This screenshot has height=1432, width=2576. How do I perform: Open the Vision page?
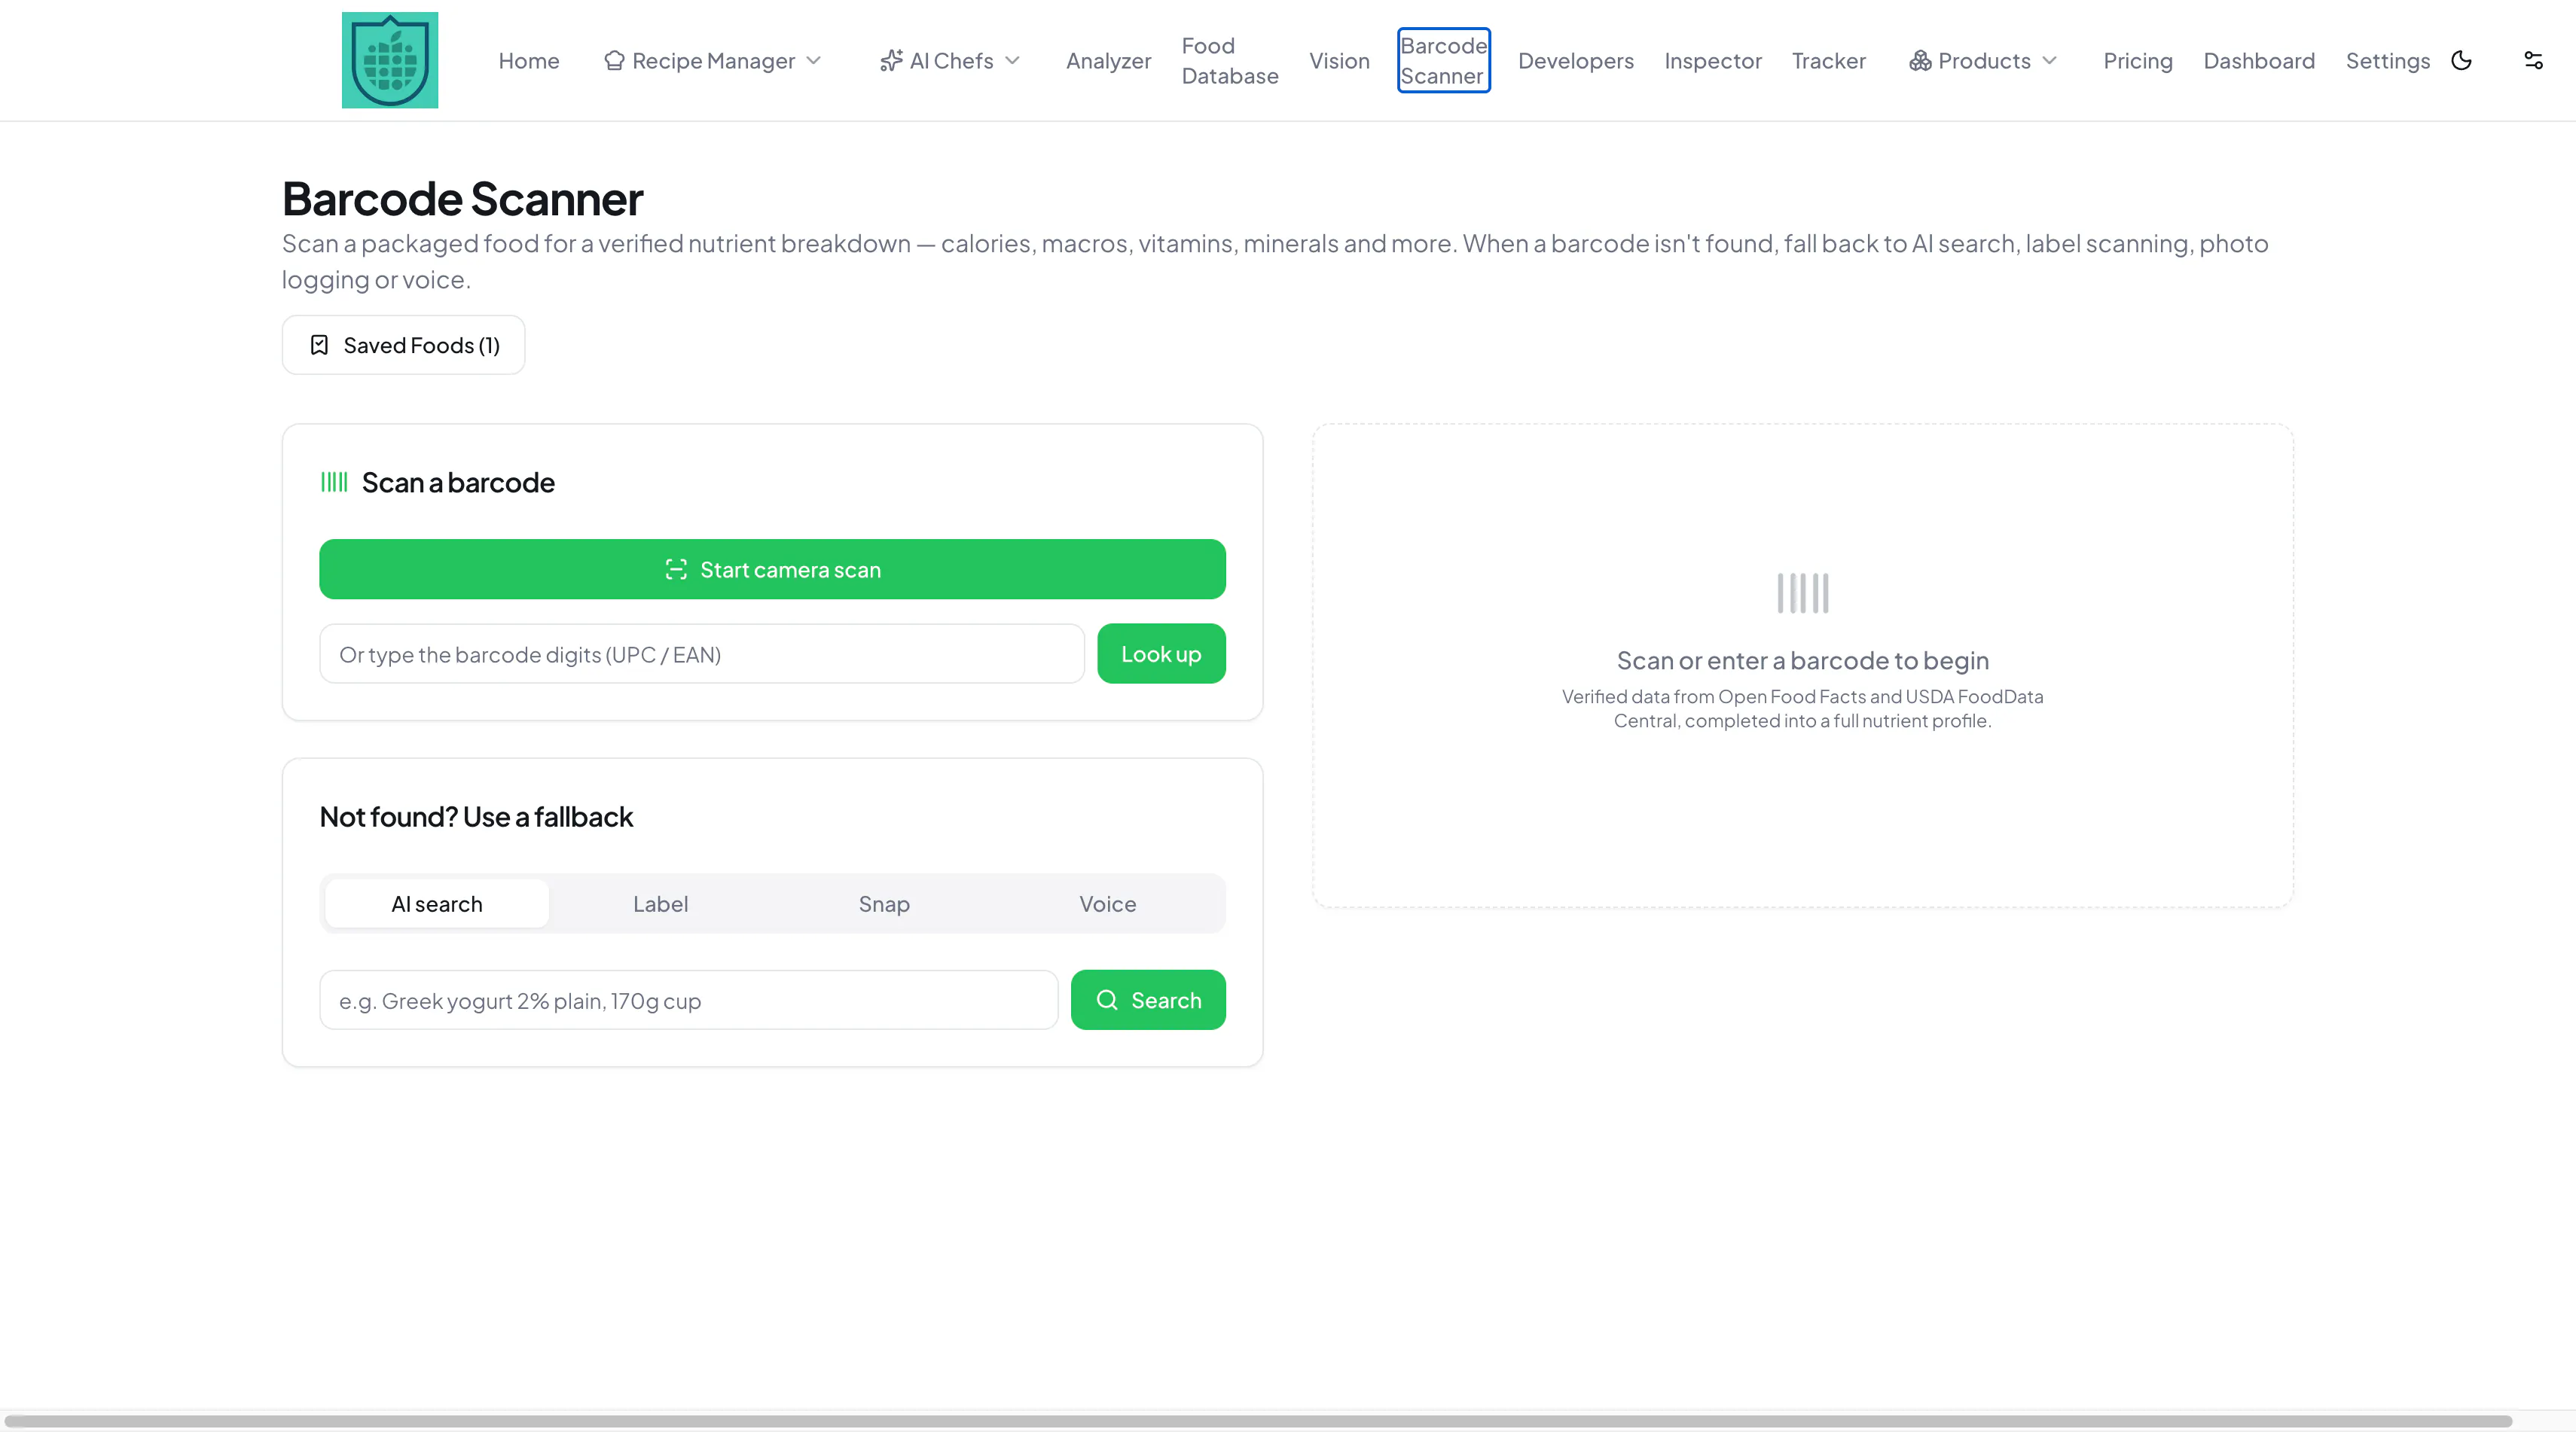1339,61
